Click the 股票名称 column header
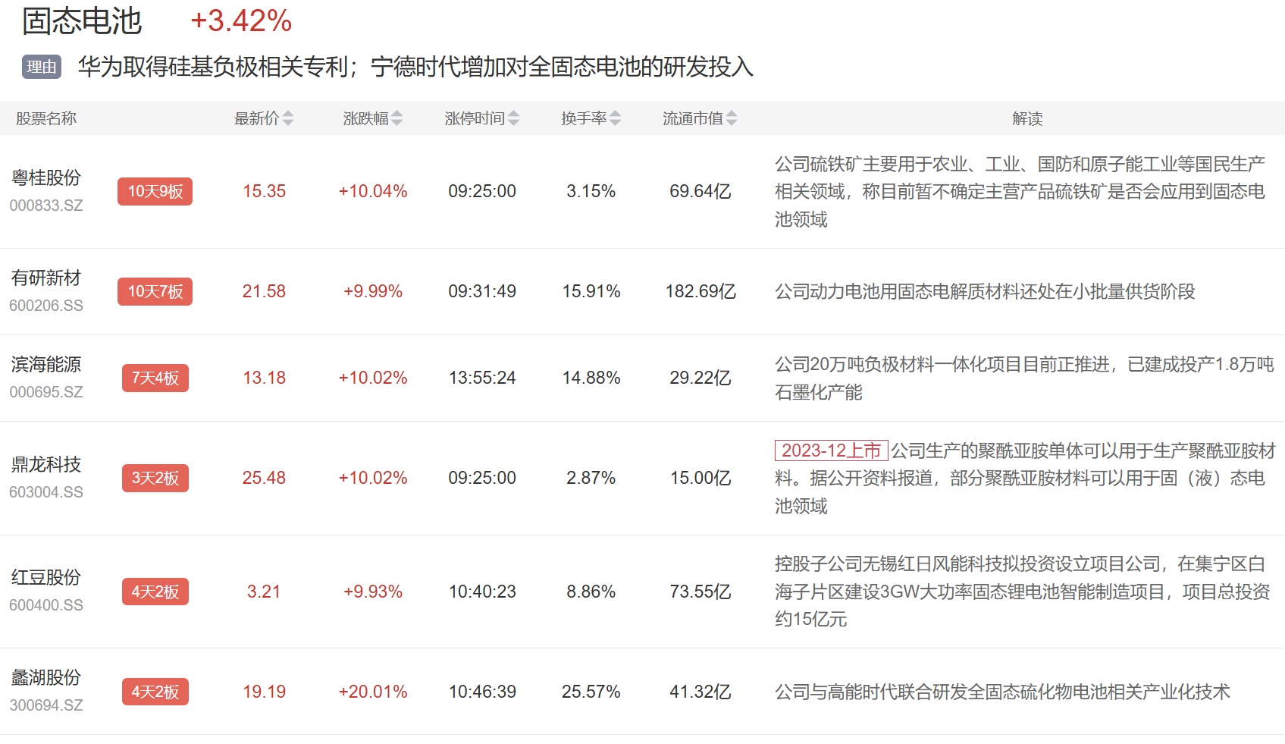The image size is (1285, 744). click(x=46, y=118)
